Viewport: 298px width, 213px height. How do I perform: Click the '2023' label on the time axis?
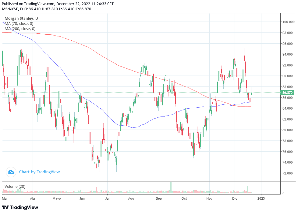[x=261, y=198]
